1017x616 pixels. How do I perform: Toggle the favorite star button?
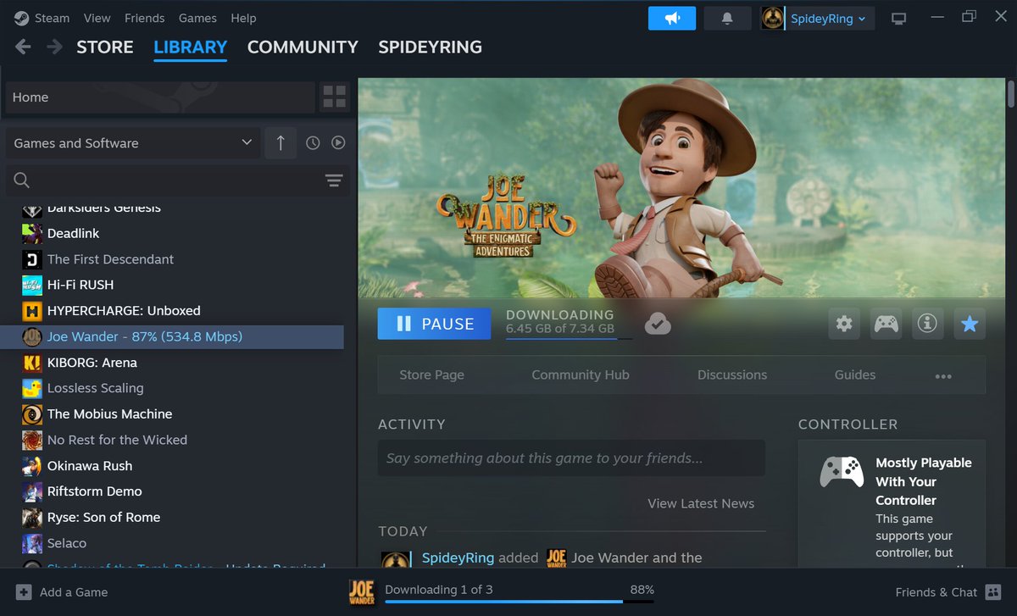pyautogui.click(x=970, y=324)
